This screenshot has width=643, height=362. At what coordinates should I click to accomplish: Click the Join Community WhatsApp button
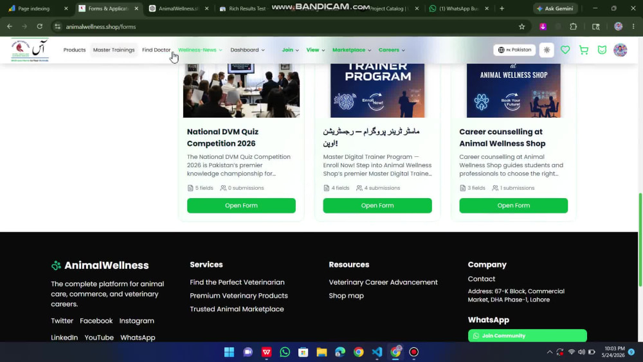(x=527, y=336)
